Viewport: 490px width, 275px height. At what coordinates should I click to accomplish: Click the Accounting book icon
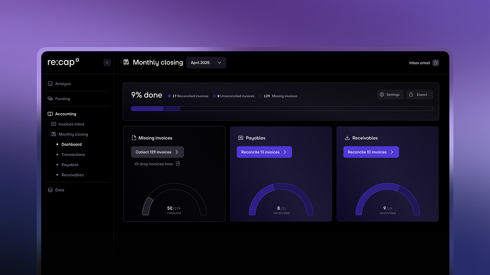point(50,114)
